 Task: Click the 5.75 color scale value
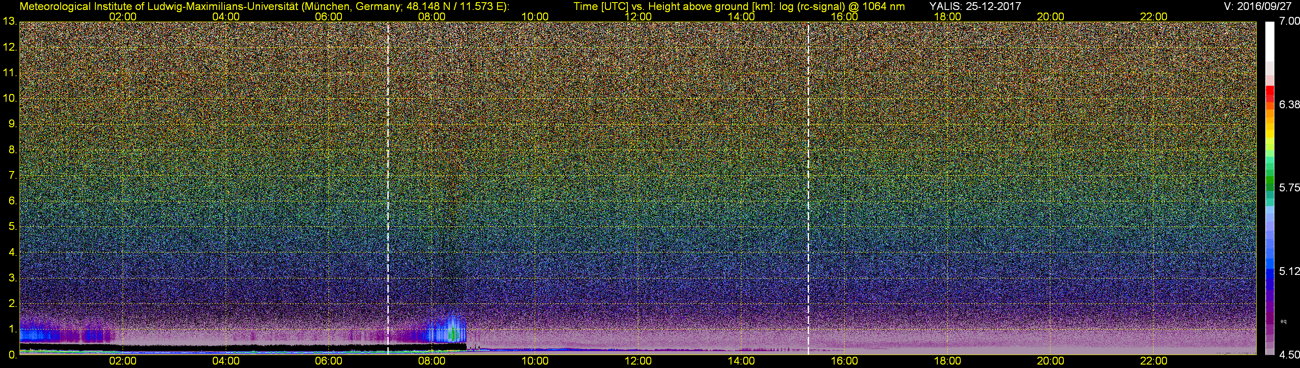click(1289, 187)
